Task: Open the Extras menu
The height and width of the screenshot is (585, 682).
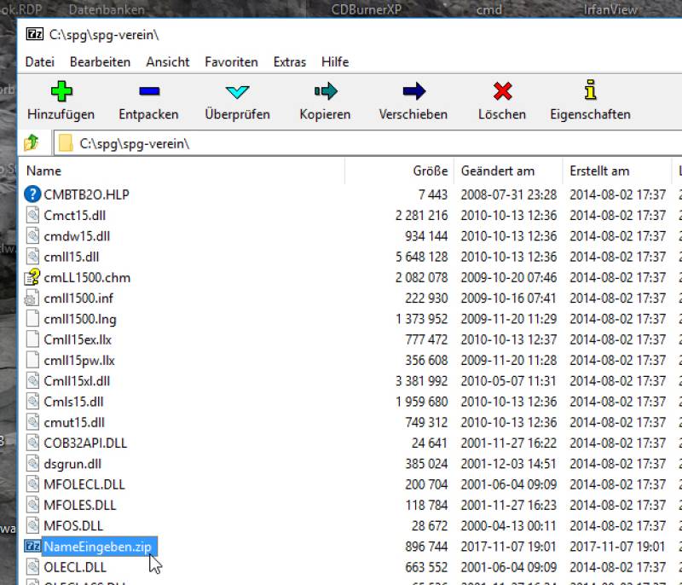Action: (x=289, y=62)
